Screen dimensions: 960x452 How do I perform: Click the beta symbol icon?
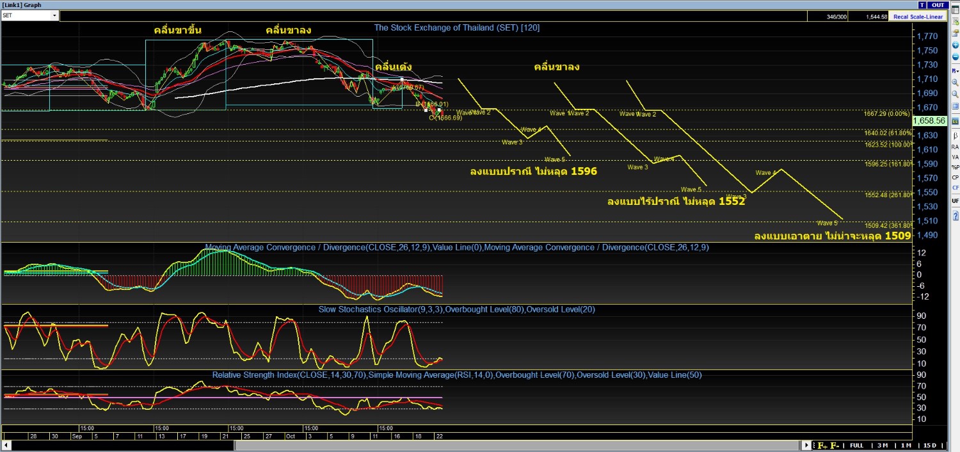(x=955, y=135)
